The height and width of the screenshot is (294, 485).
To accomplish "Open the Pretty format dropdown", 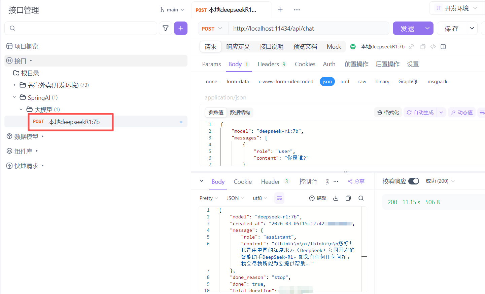I will [209, 198].
